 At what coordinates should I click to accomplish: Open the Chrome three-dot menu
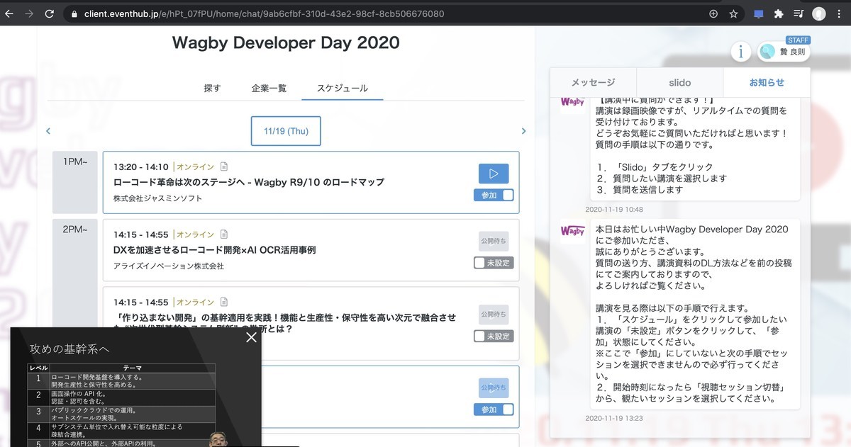coord(839,13)
